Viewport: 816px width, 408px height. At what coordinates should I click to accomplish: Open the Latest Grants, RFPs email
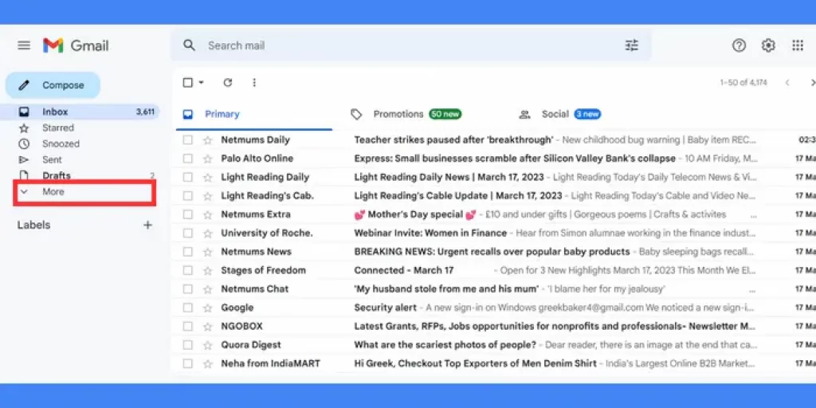[x=555, y=327]
